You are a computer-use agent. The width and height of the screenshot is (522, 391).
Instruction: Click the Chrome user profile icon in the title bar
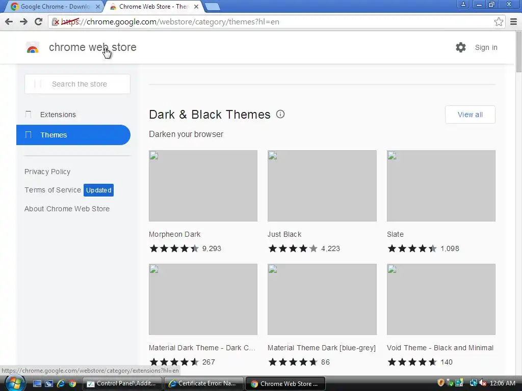point(463,4)
